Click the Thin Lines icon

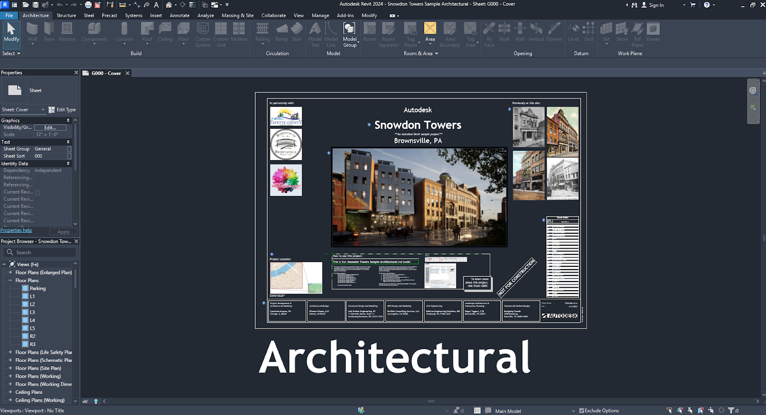click(x=192, y=5)
